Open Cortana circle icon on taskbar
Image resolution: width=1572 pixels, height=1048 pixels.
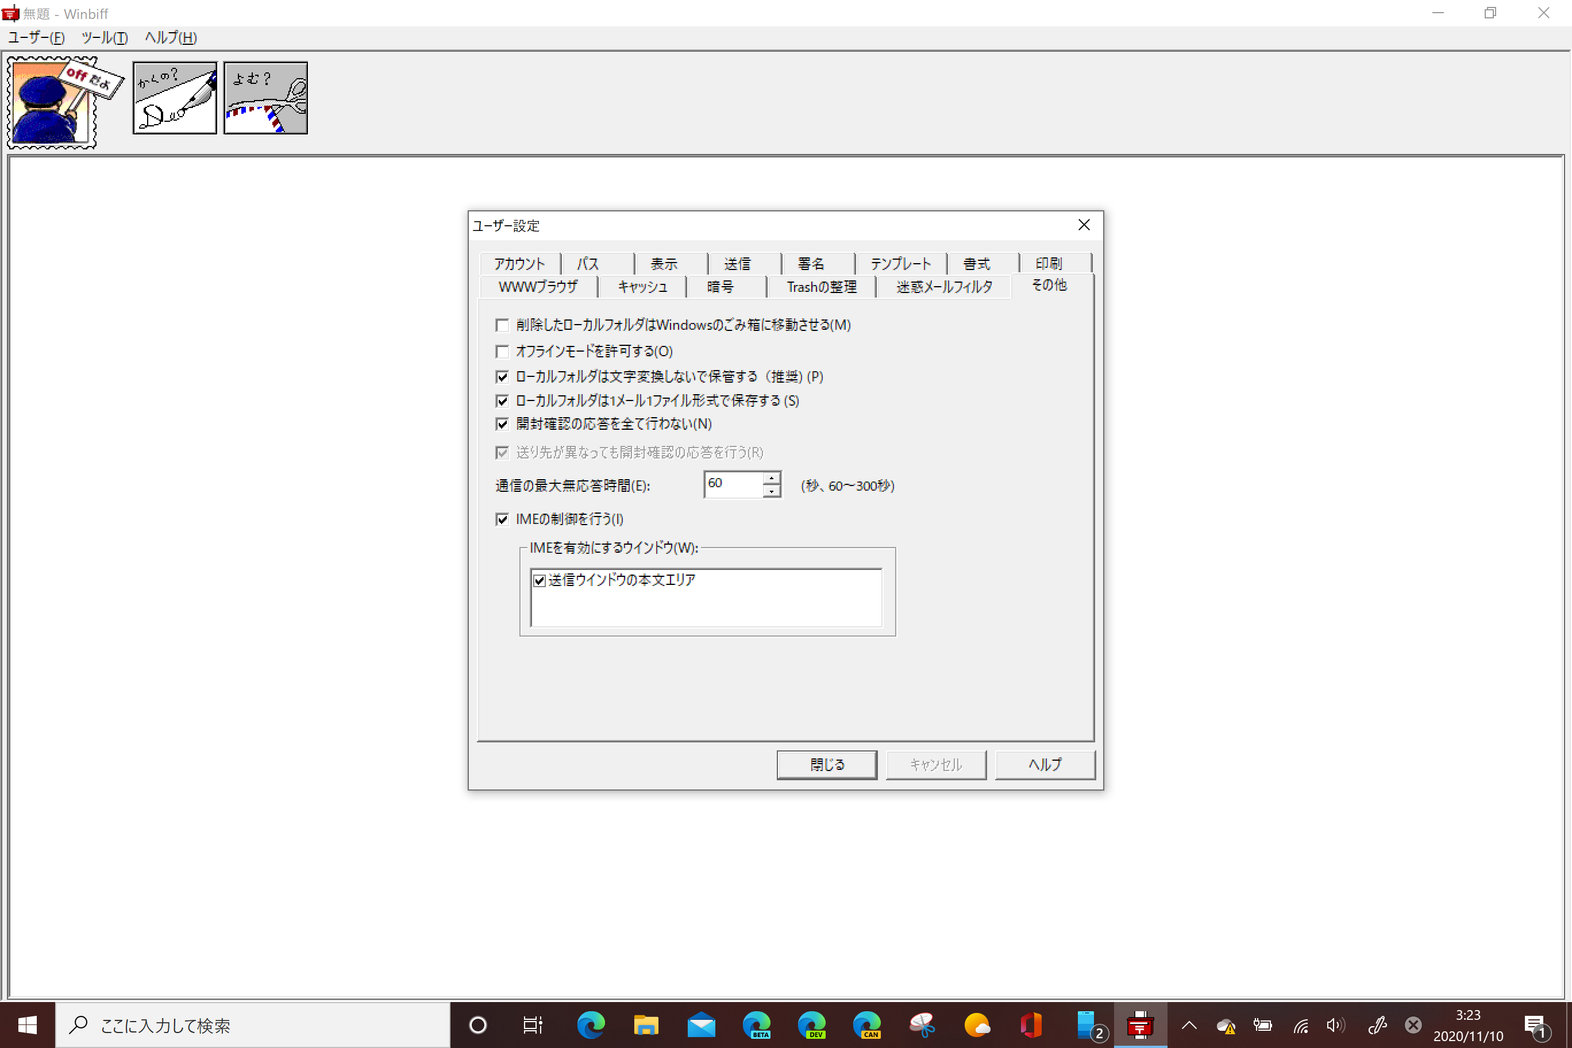pyautogui.click(x=478, y=1024)
